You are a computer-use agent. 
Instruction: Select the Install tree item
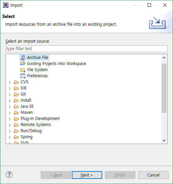[26, 100]
